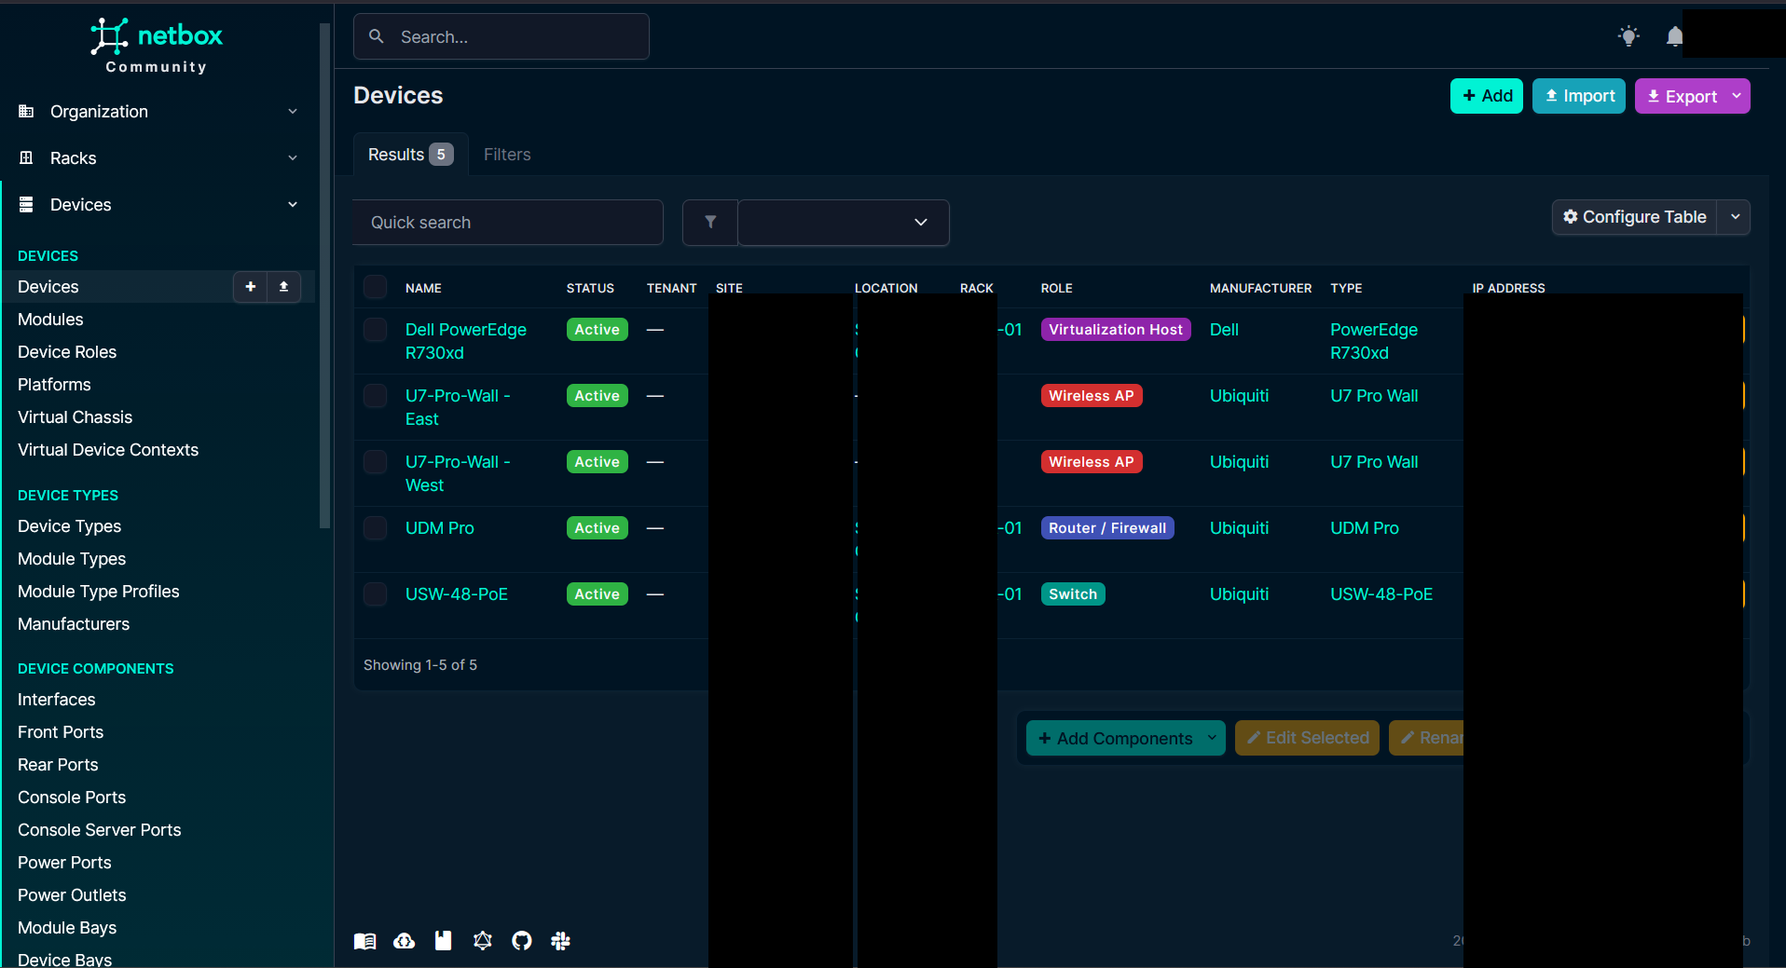Expand the Racks menu chevron
The image size is (1786, 968).
coord(293,157)
